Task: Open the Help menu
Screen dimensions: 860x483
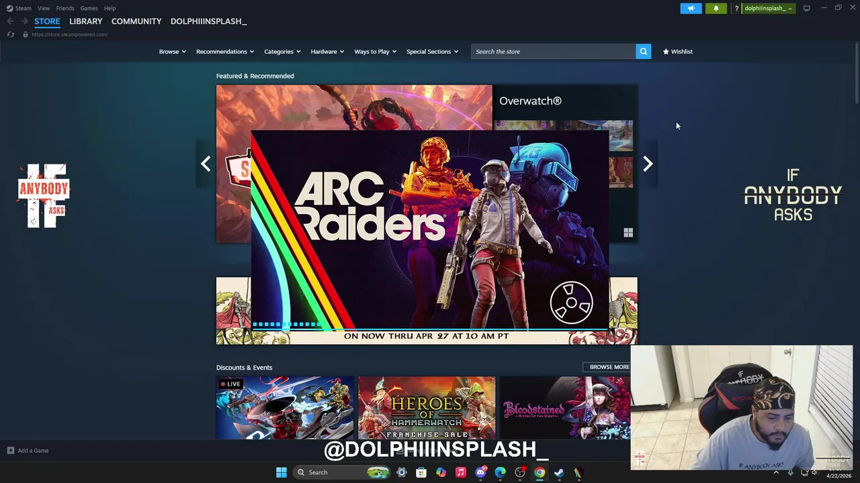Action: 110,8
